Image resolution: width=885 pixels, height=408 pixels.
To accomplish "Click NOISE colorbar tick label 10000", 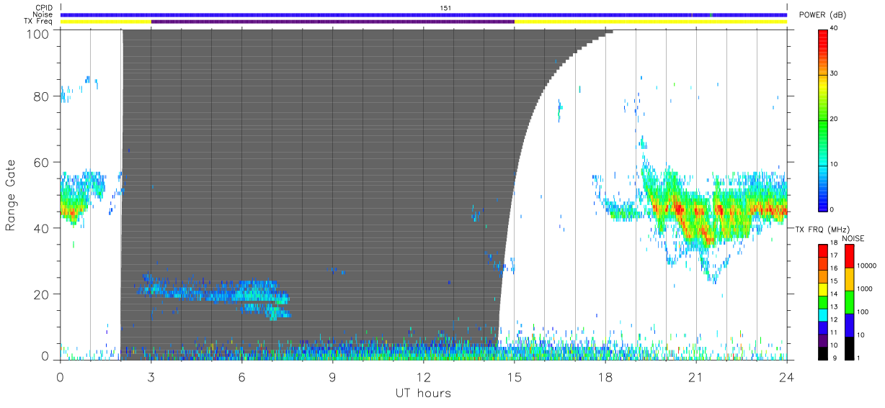I will tap(866, 267).
